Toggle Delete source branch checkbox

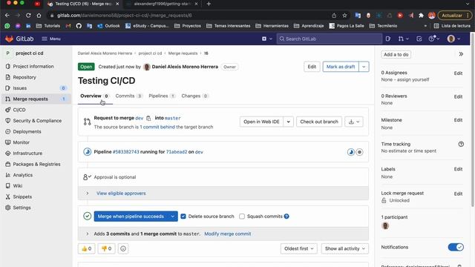[x=183, y=216]
